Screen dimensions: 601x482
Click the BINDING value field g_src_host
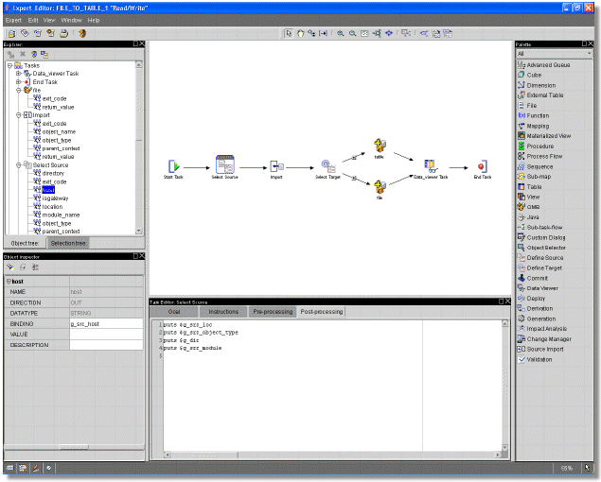point(106,324)
